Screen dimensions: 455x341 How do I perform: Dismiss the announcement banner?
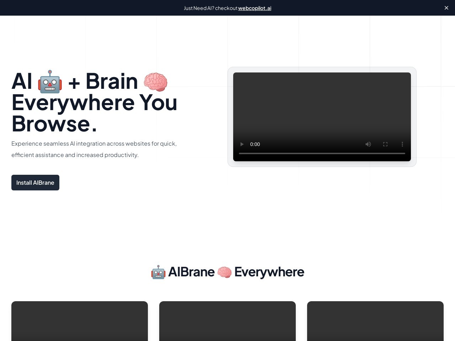point(446,8)
